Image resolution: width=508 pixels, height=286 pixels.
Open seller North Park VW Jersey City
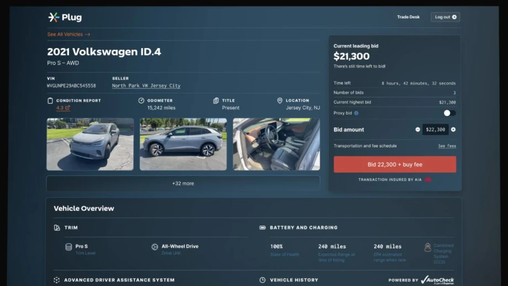pyautogui.click(x=146, y=86)
